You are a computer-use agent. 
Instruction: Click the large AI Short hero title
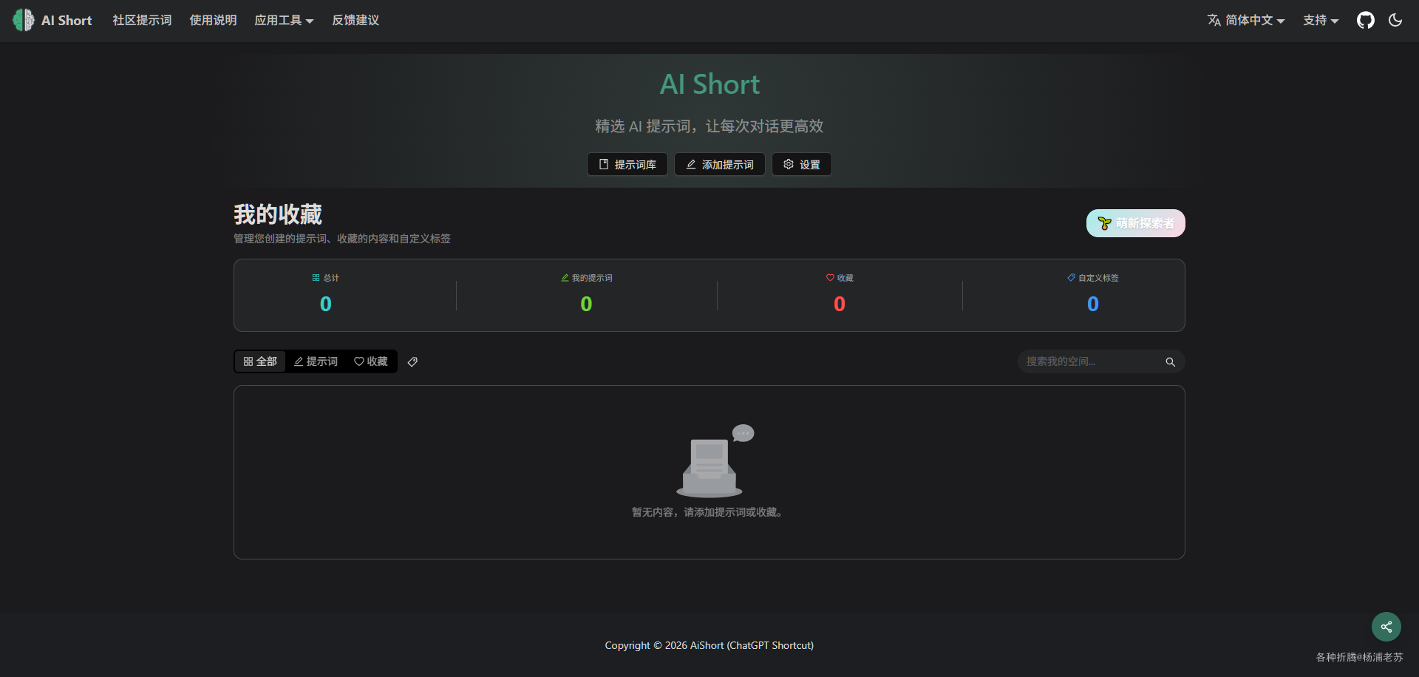709,84
